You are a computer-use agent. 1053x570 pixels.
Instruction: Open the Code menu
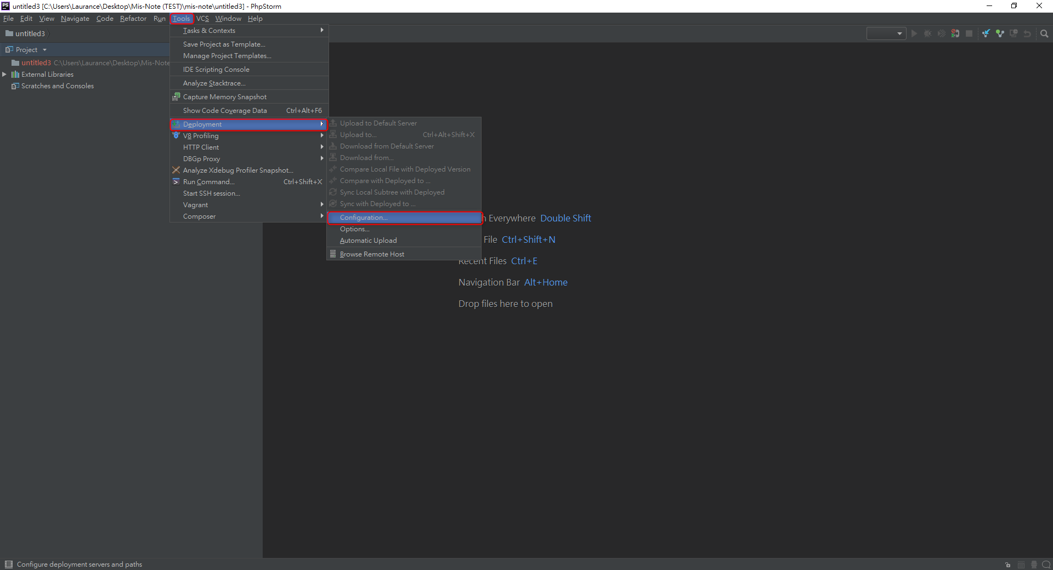[105, 19]
